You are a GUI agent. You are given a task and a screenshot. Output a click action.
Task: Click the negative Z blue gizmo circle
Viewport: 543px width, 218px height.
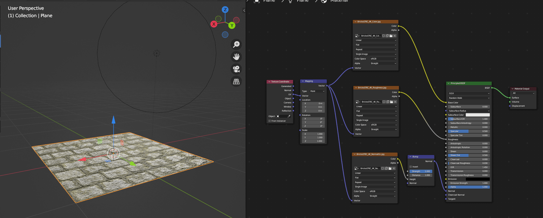(225, 35)
